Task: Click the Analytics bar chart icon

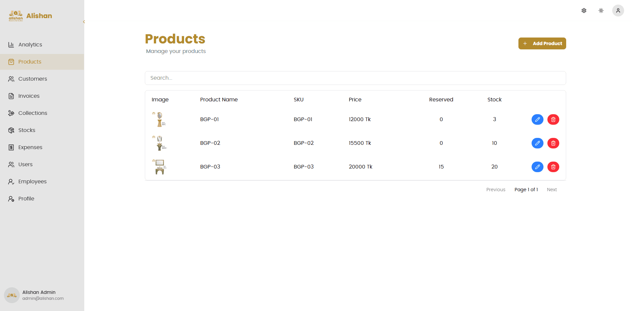Action: pos(11,45)
